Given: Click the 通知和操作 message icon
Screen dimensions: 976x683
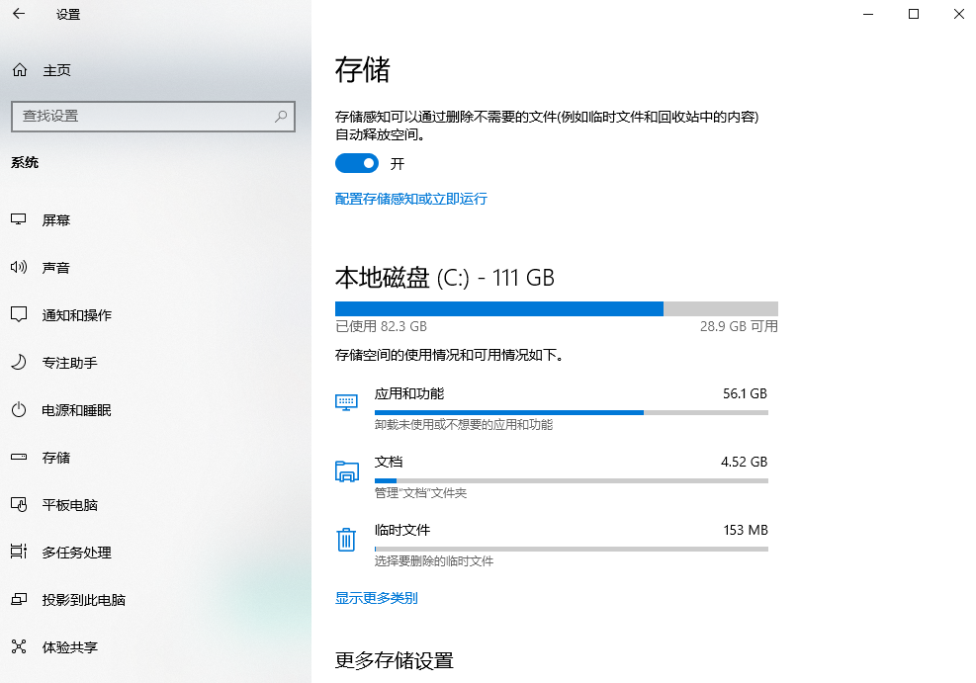Looking at the screenshot, I should (x=19, y=314).
